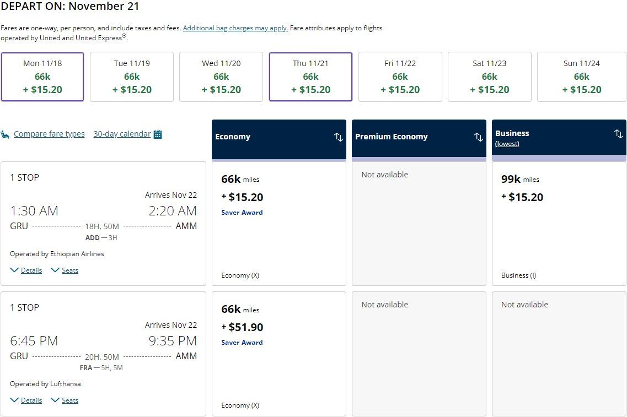This screenshot has width=627, height=417.
Task: Select the 66k + $51.90 Lufthansa Economy fare
Action: [x=279, y=353]
